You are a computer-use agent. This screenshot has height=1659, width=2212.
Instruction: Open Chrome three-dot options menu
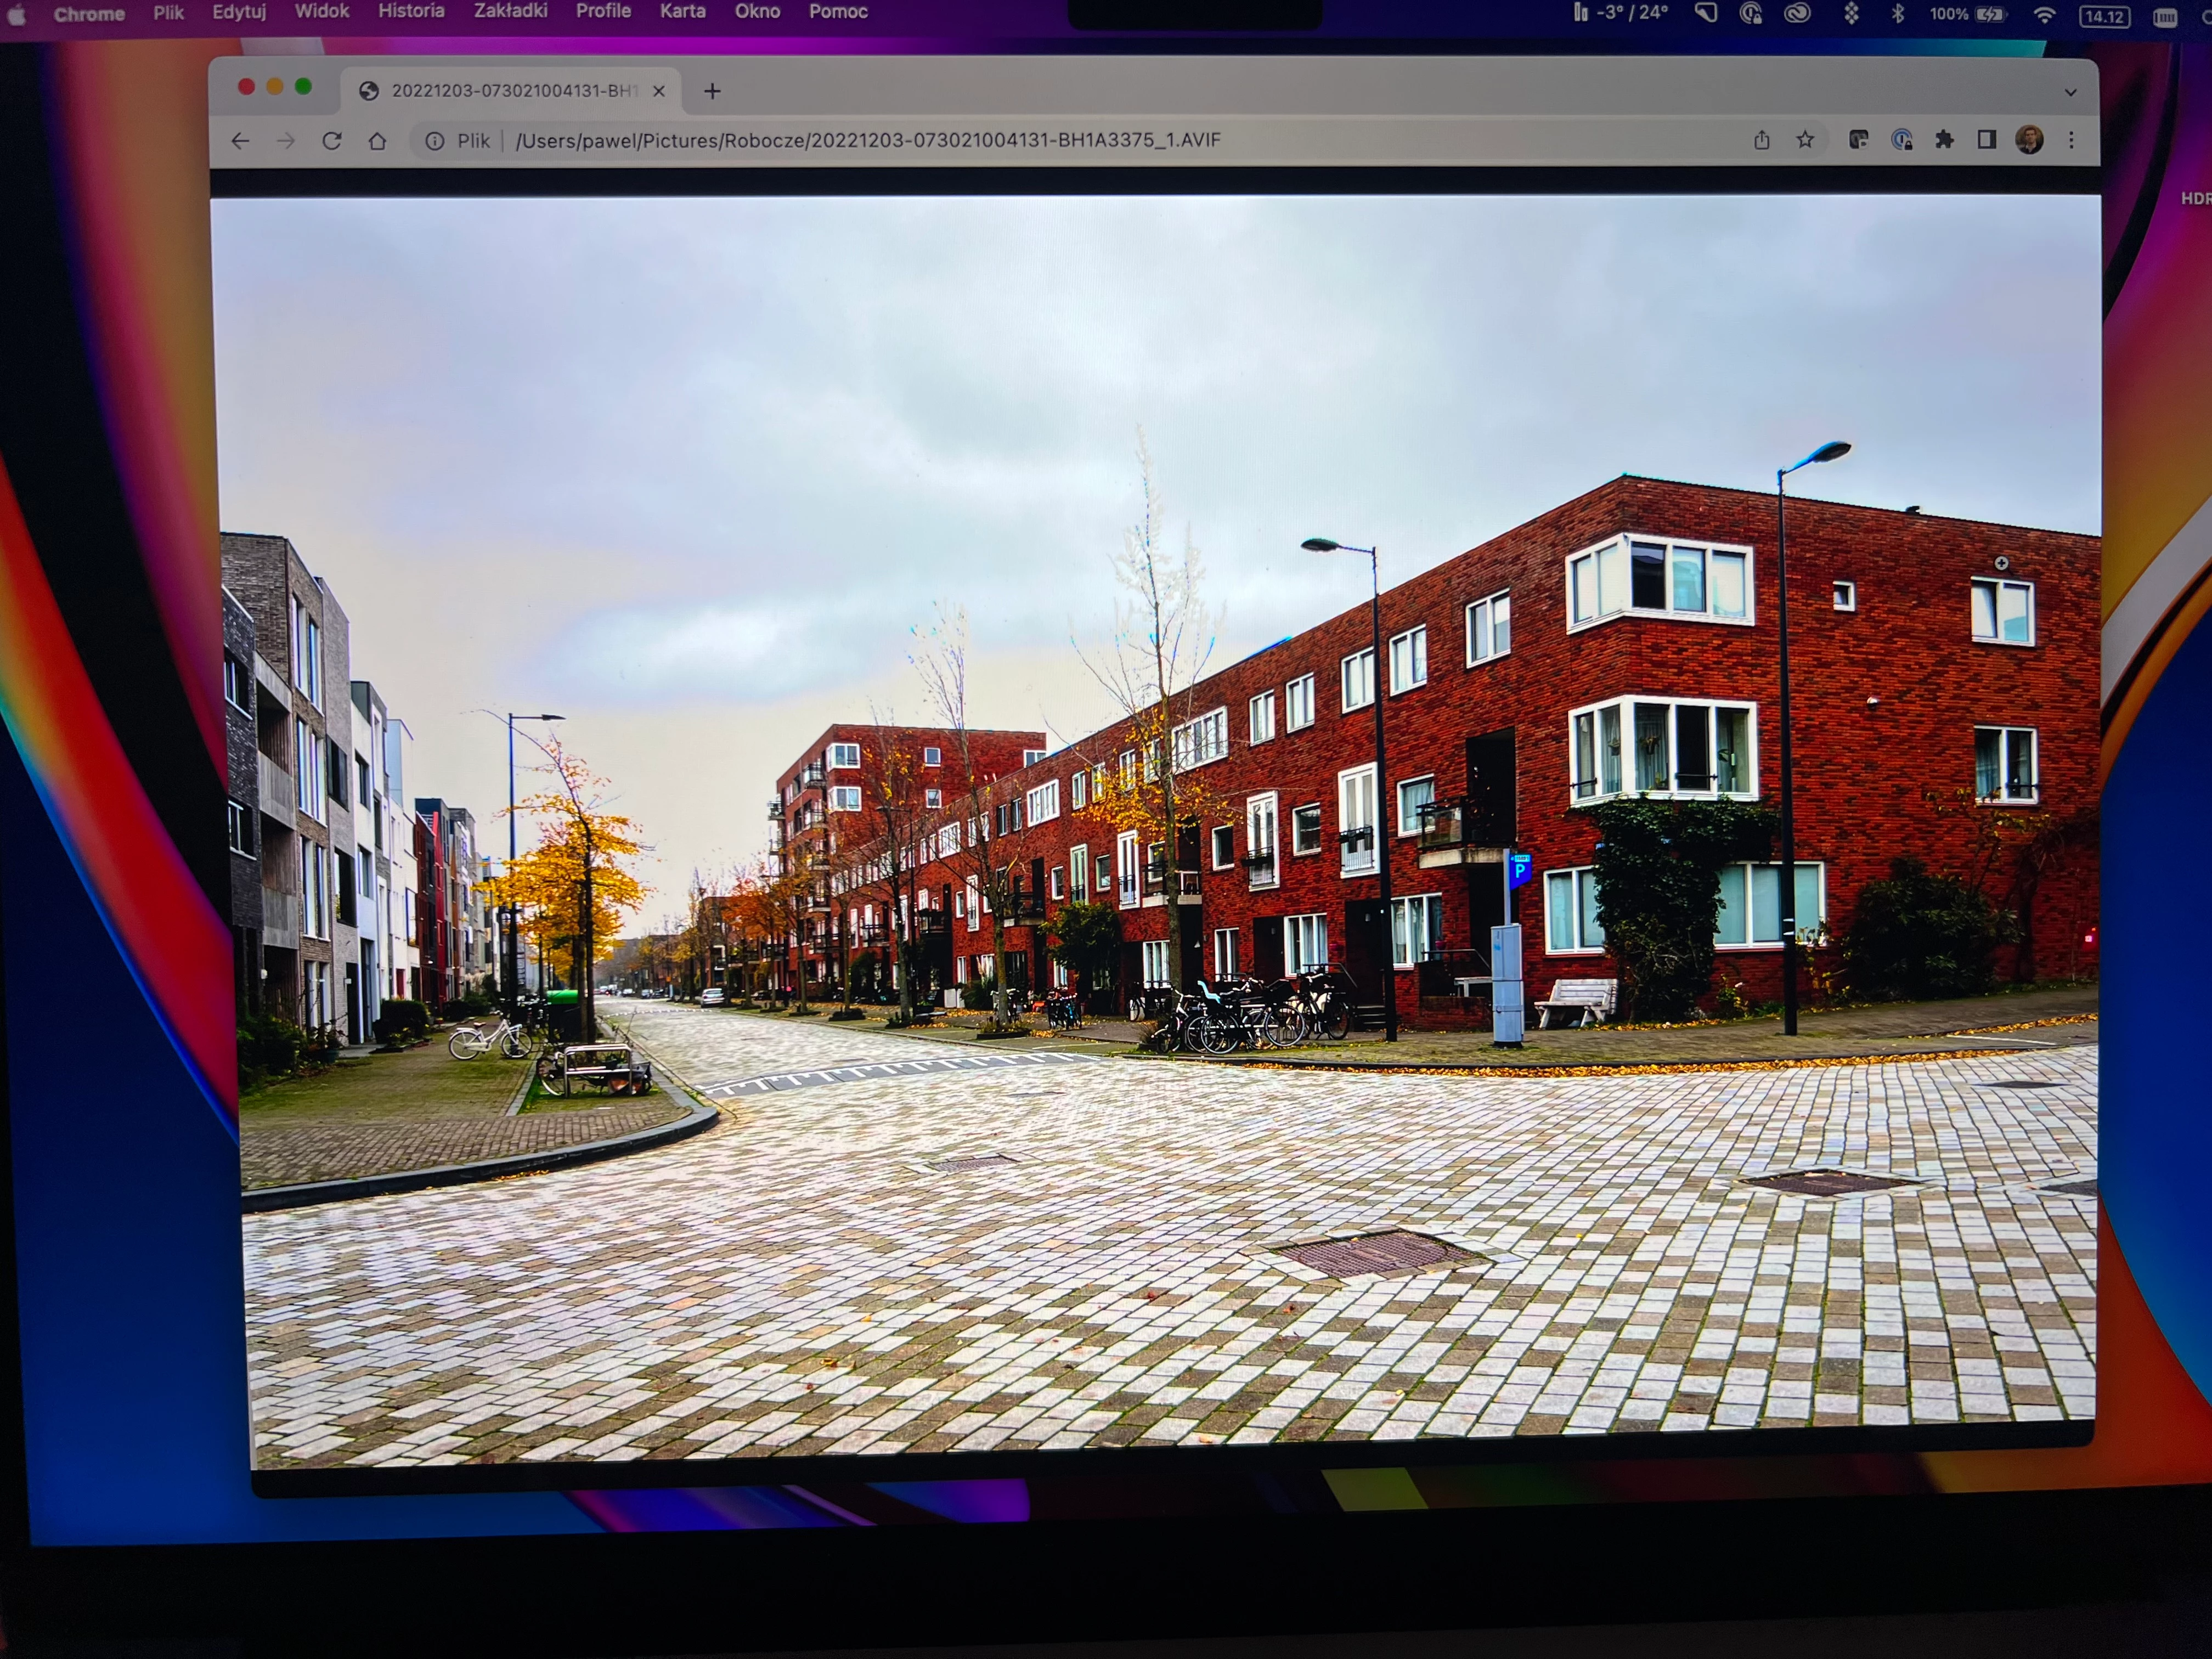point(2071,140)
